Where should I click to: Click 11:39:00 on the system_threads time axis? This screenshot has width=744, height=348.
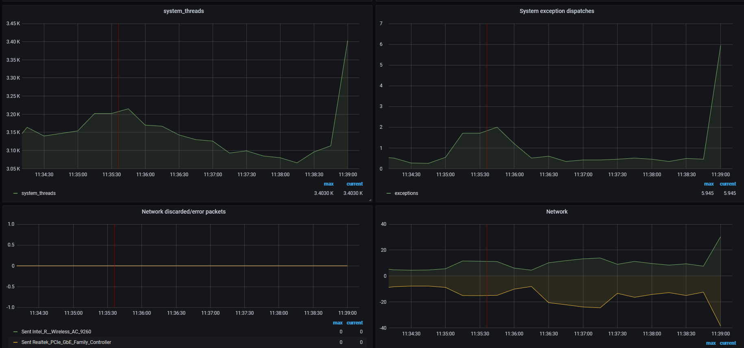point(348,175)
